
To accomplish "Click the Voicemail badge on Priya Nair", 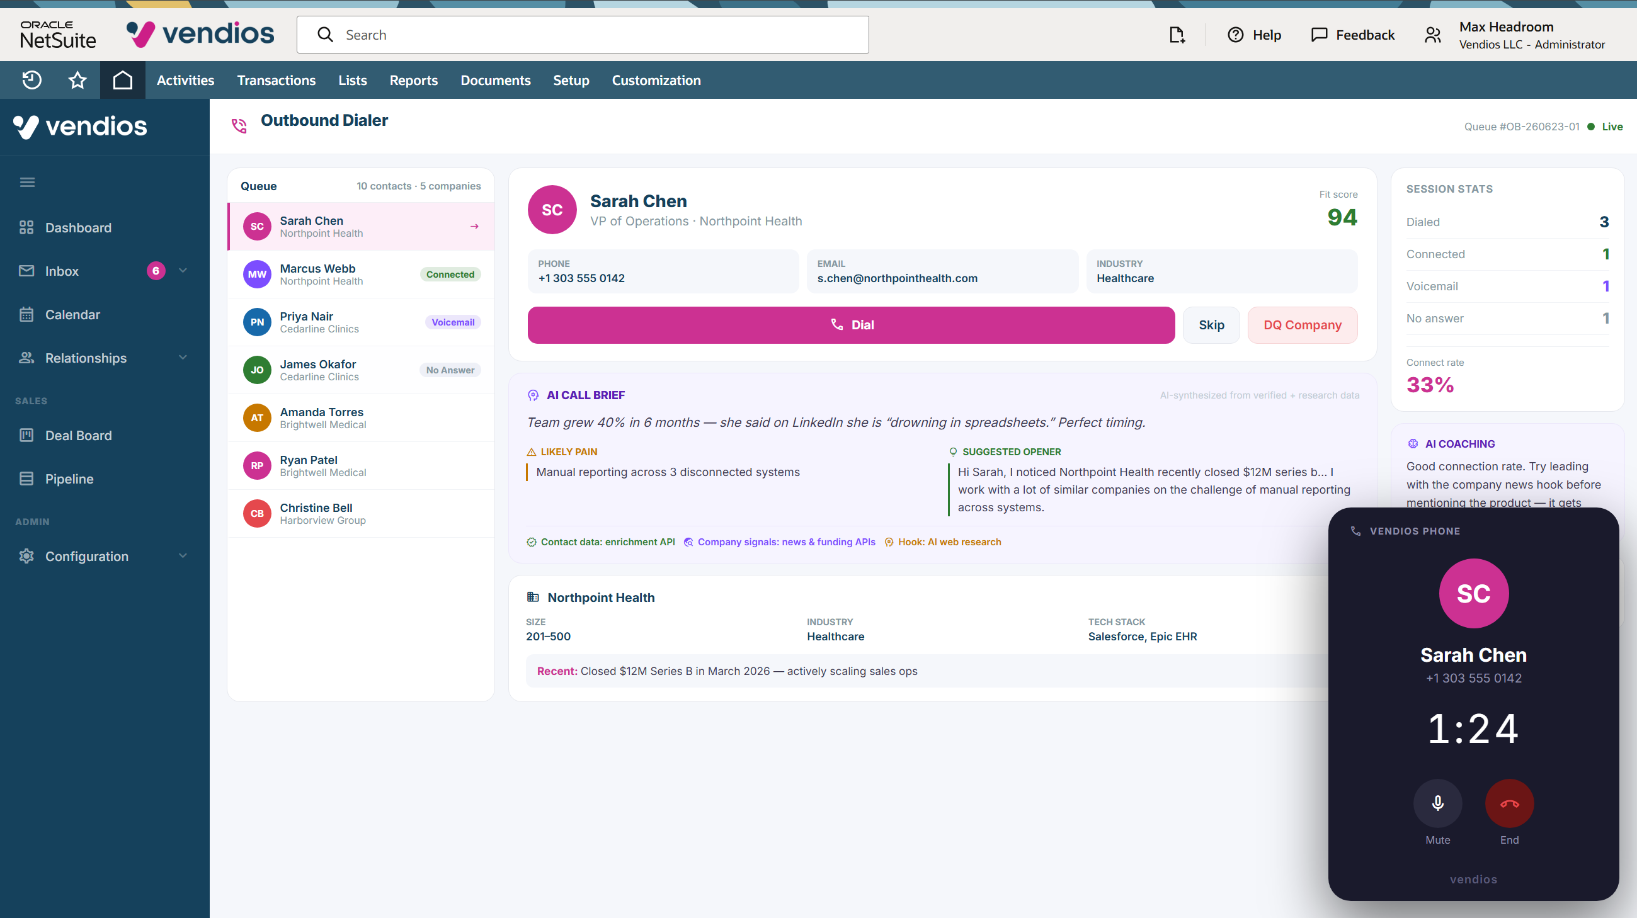I will [x=452, y=322].
